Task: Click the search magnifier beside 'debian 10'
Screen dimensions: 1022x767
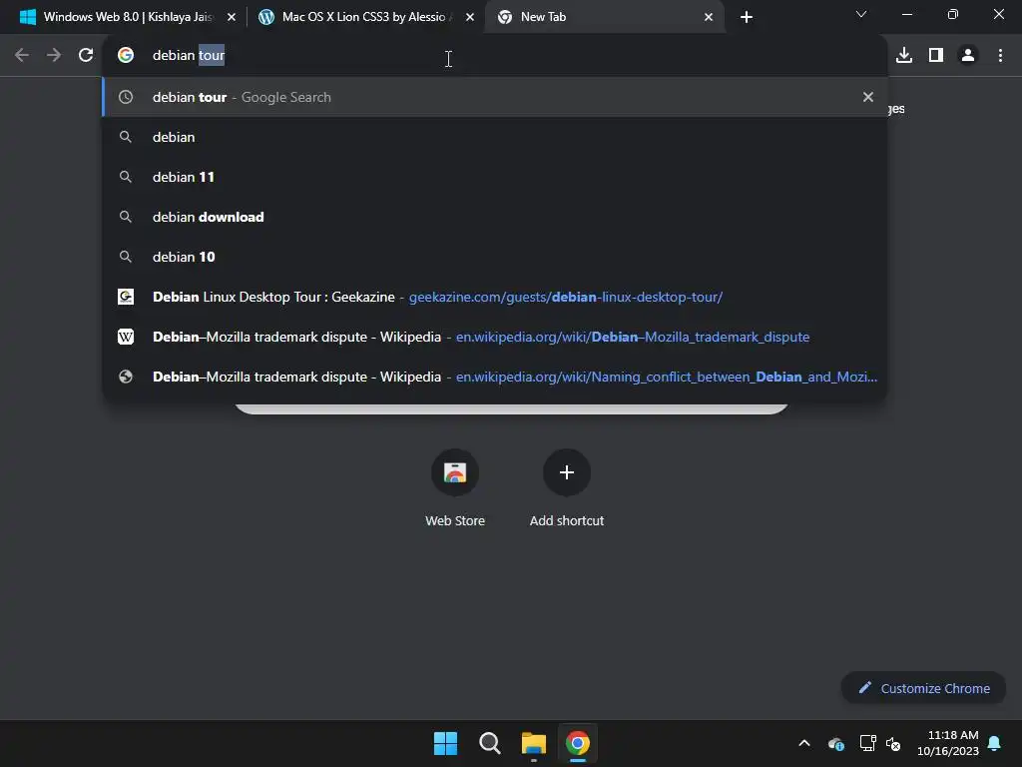Action: pyautogui.click(x=126, y=257)
